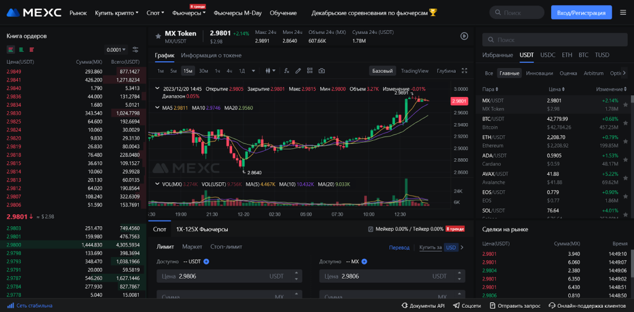Viewport: 634px width, 312px height.
Task: Open the Избранные pairs tab
Action: (x=497, y=55)
